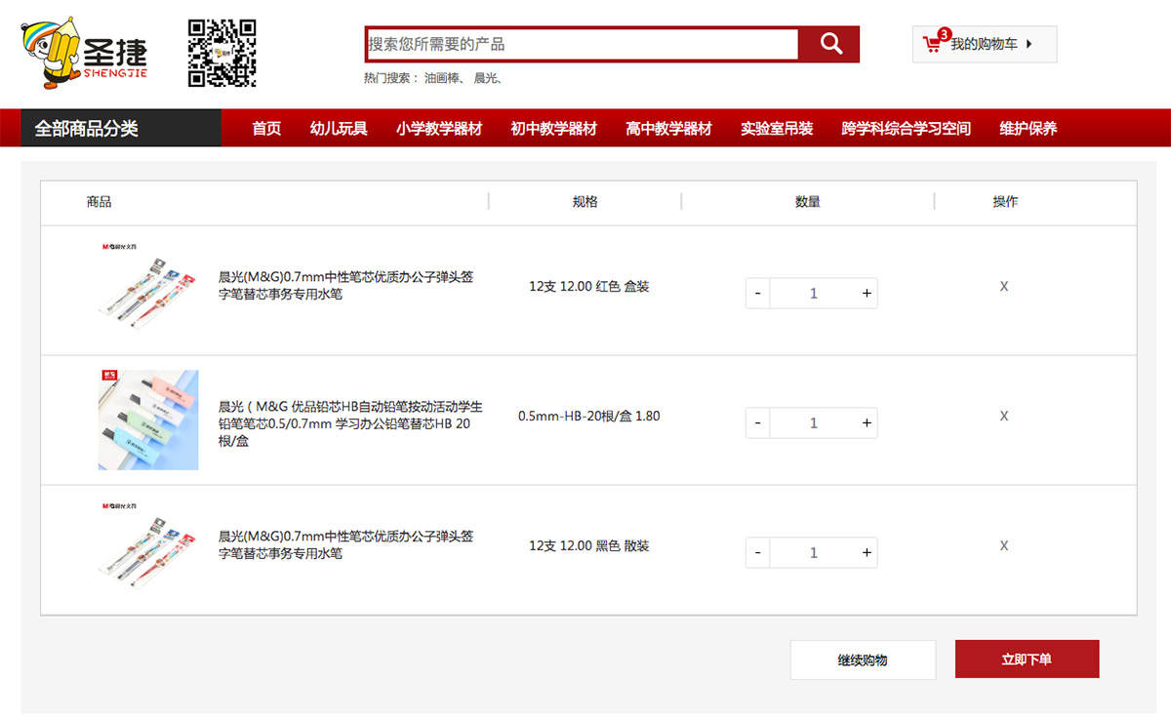Open 小学教学器材 navigation item
The height and width of the screenshot is (720, 1171).
[439, 129]
